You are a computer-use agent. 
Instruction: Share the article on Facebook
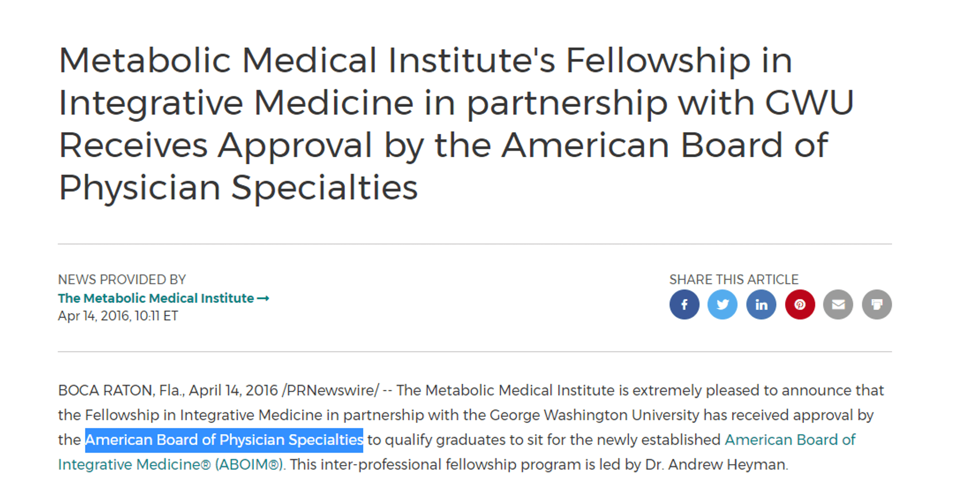point(684,305)
